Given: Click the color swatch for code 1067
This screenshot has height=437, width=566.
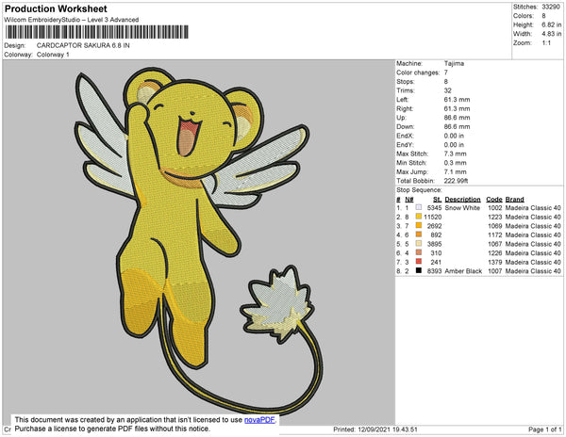Looking at the screenshot, I should click(419, 244).
